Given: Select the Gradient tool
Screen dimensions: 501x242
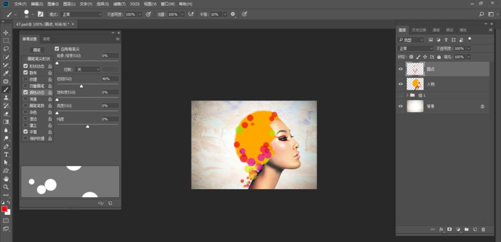Looking at the screenshot, I should point(6,122).
